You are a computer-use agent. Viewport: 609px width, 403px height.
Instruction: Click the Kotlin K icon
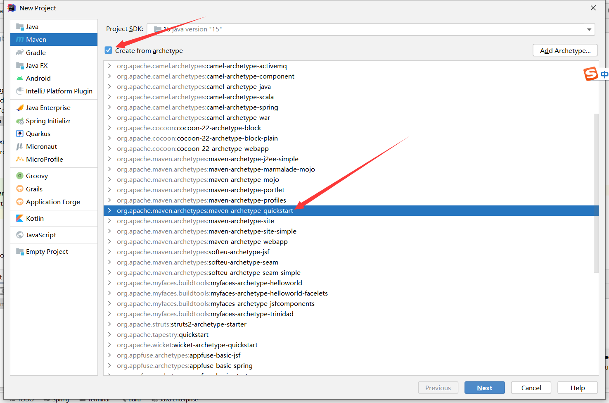pos(20,218)
